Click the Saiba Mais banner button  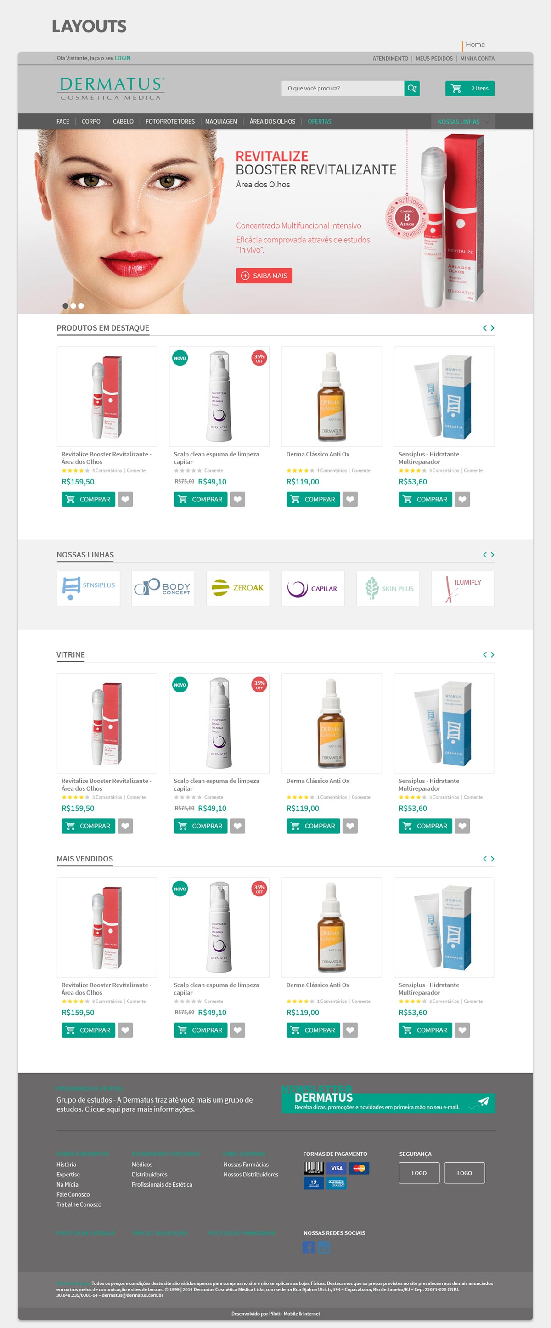264,276
